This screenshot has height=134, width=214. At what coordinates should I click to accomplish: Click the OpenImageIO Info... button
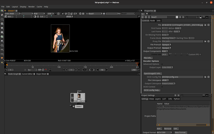coord(153,73)
